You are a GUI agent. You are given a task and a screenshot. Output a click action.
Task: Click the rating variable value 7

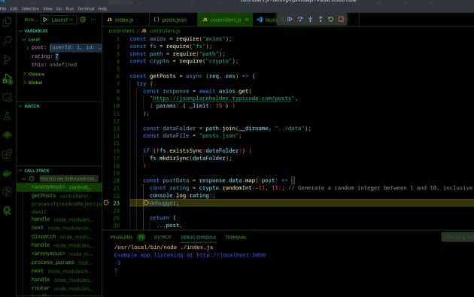57,56
